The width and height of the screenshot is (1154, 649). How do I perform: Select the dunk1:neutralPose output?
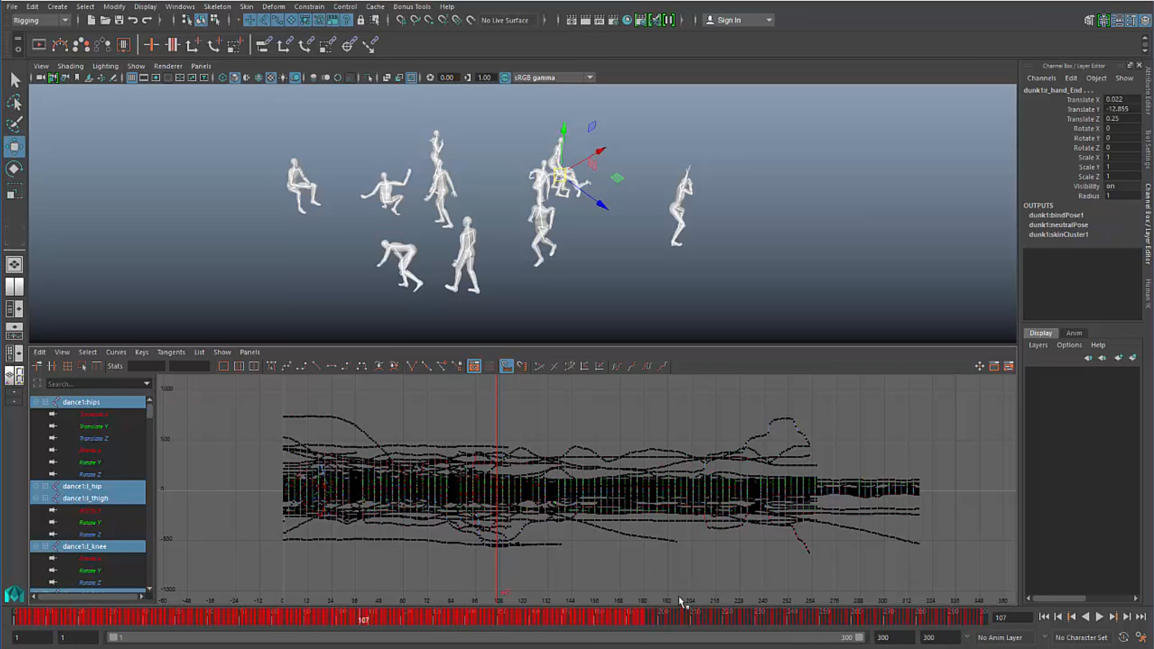point(1058,225)
